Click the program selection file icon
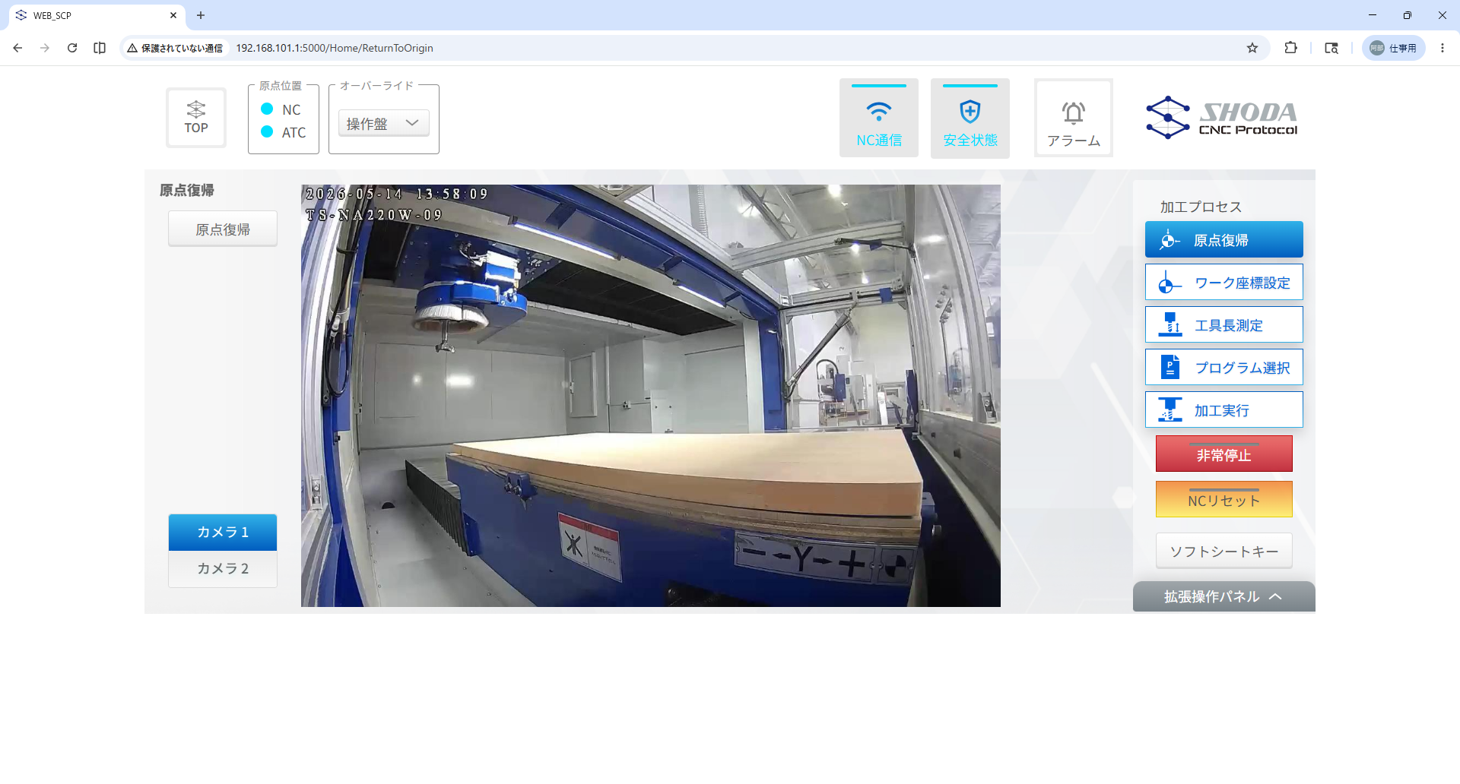 1170,368
